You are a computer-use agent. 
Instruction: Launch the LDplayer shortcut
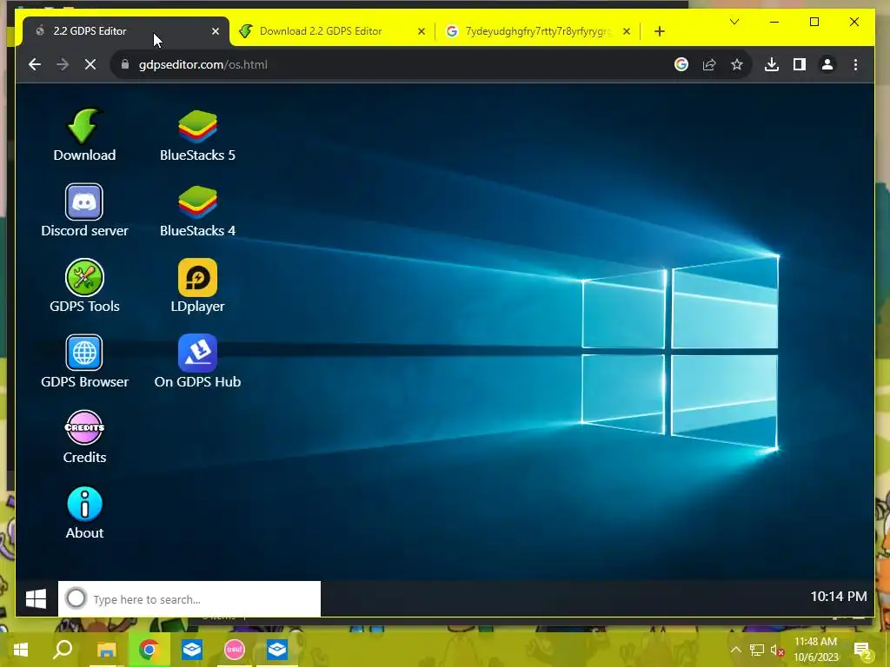click(197, 286)
